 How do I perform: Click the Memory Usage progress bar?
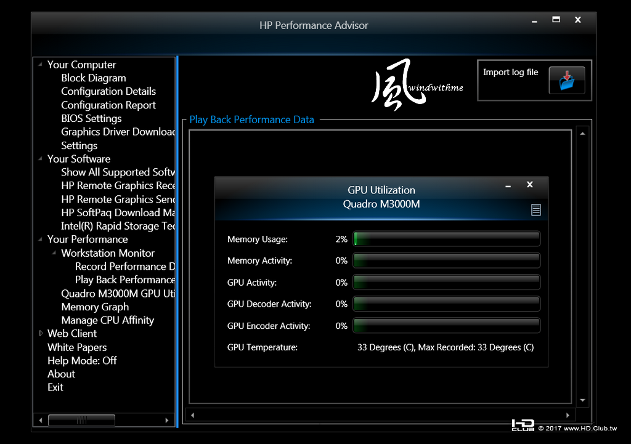pyautogui.click(x=447, y=239)
